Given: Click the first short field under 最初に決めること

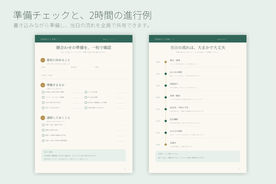Looking at the screenshot, I should pyautogui.click(x=54, y=69).
